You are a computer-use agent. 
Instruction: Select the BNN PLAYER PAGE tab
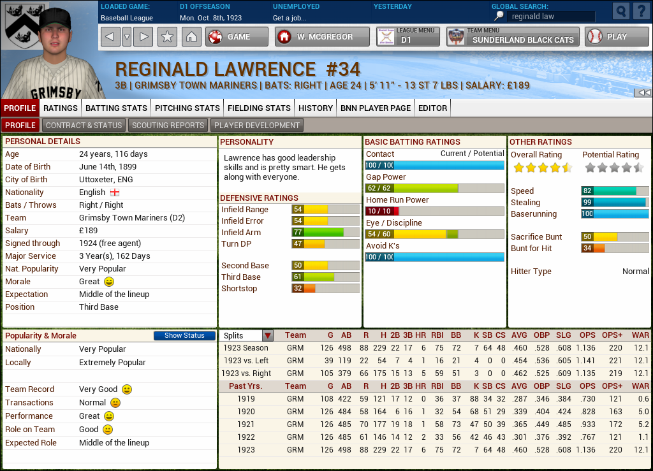click(375, 108)
